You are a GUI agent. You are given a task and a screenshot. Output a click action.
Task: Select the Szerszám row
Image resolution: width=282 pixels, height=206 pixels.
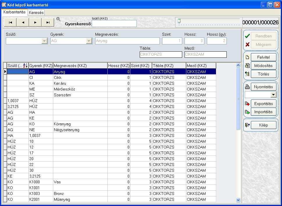pyautogui.click(x=111, y=95)
